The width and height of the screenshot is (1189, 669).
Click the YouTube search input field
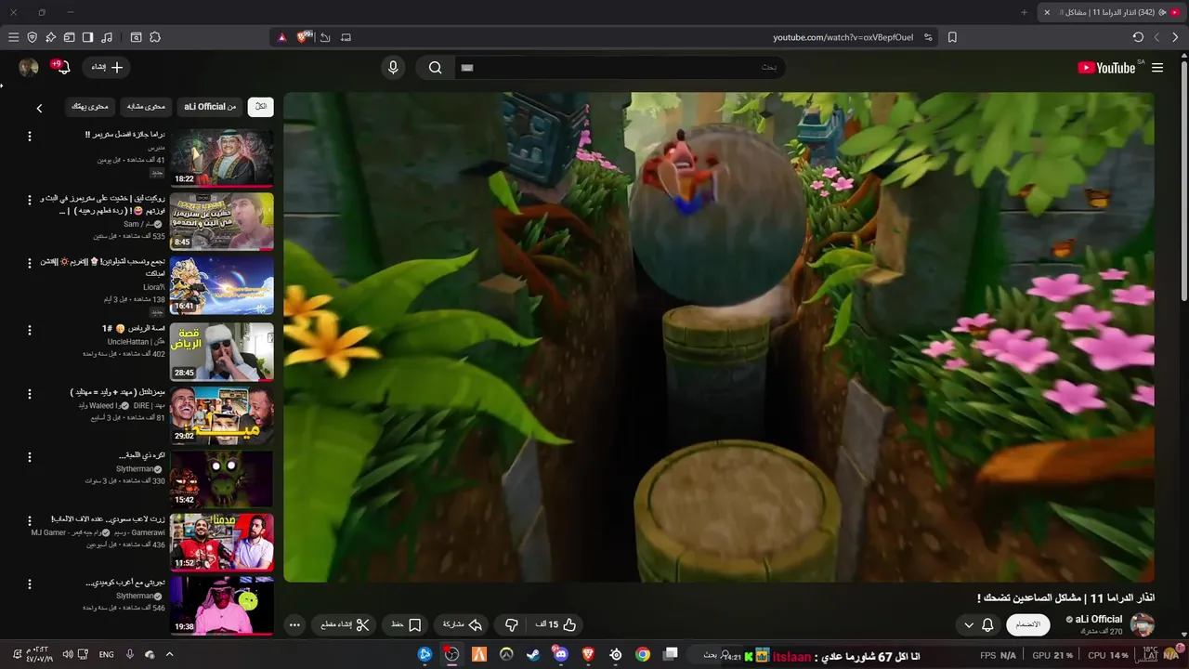[x=621, y=68]
